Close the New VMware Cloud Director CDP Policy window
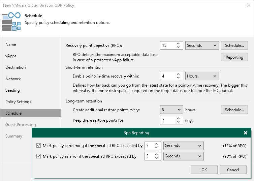This screenshot has width=254, height=181. coord(249,5)
